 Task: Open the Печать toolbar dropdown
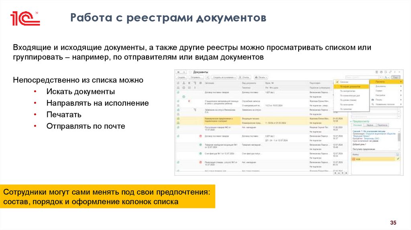[260, 77]
